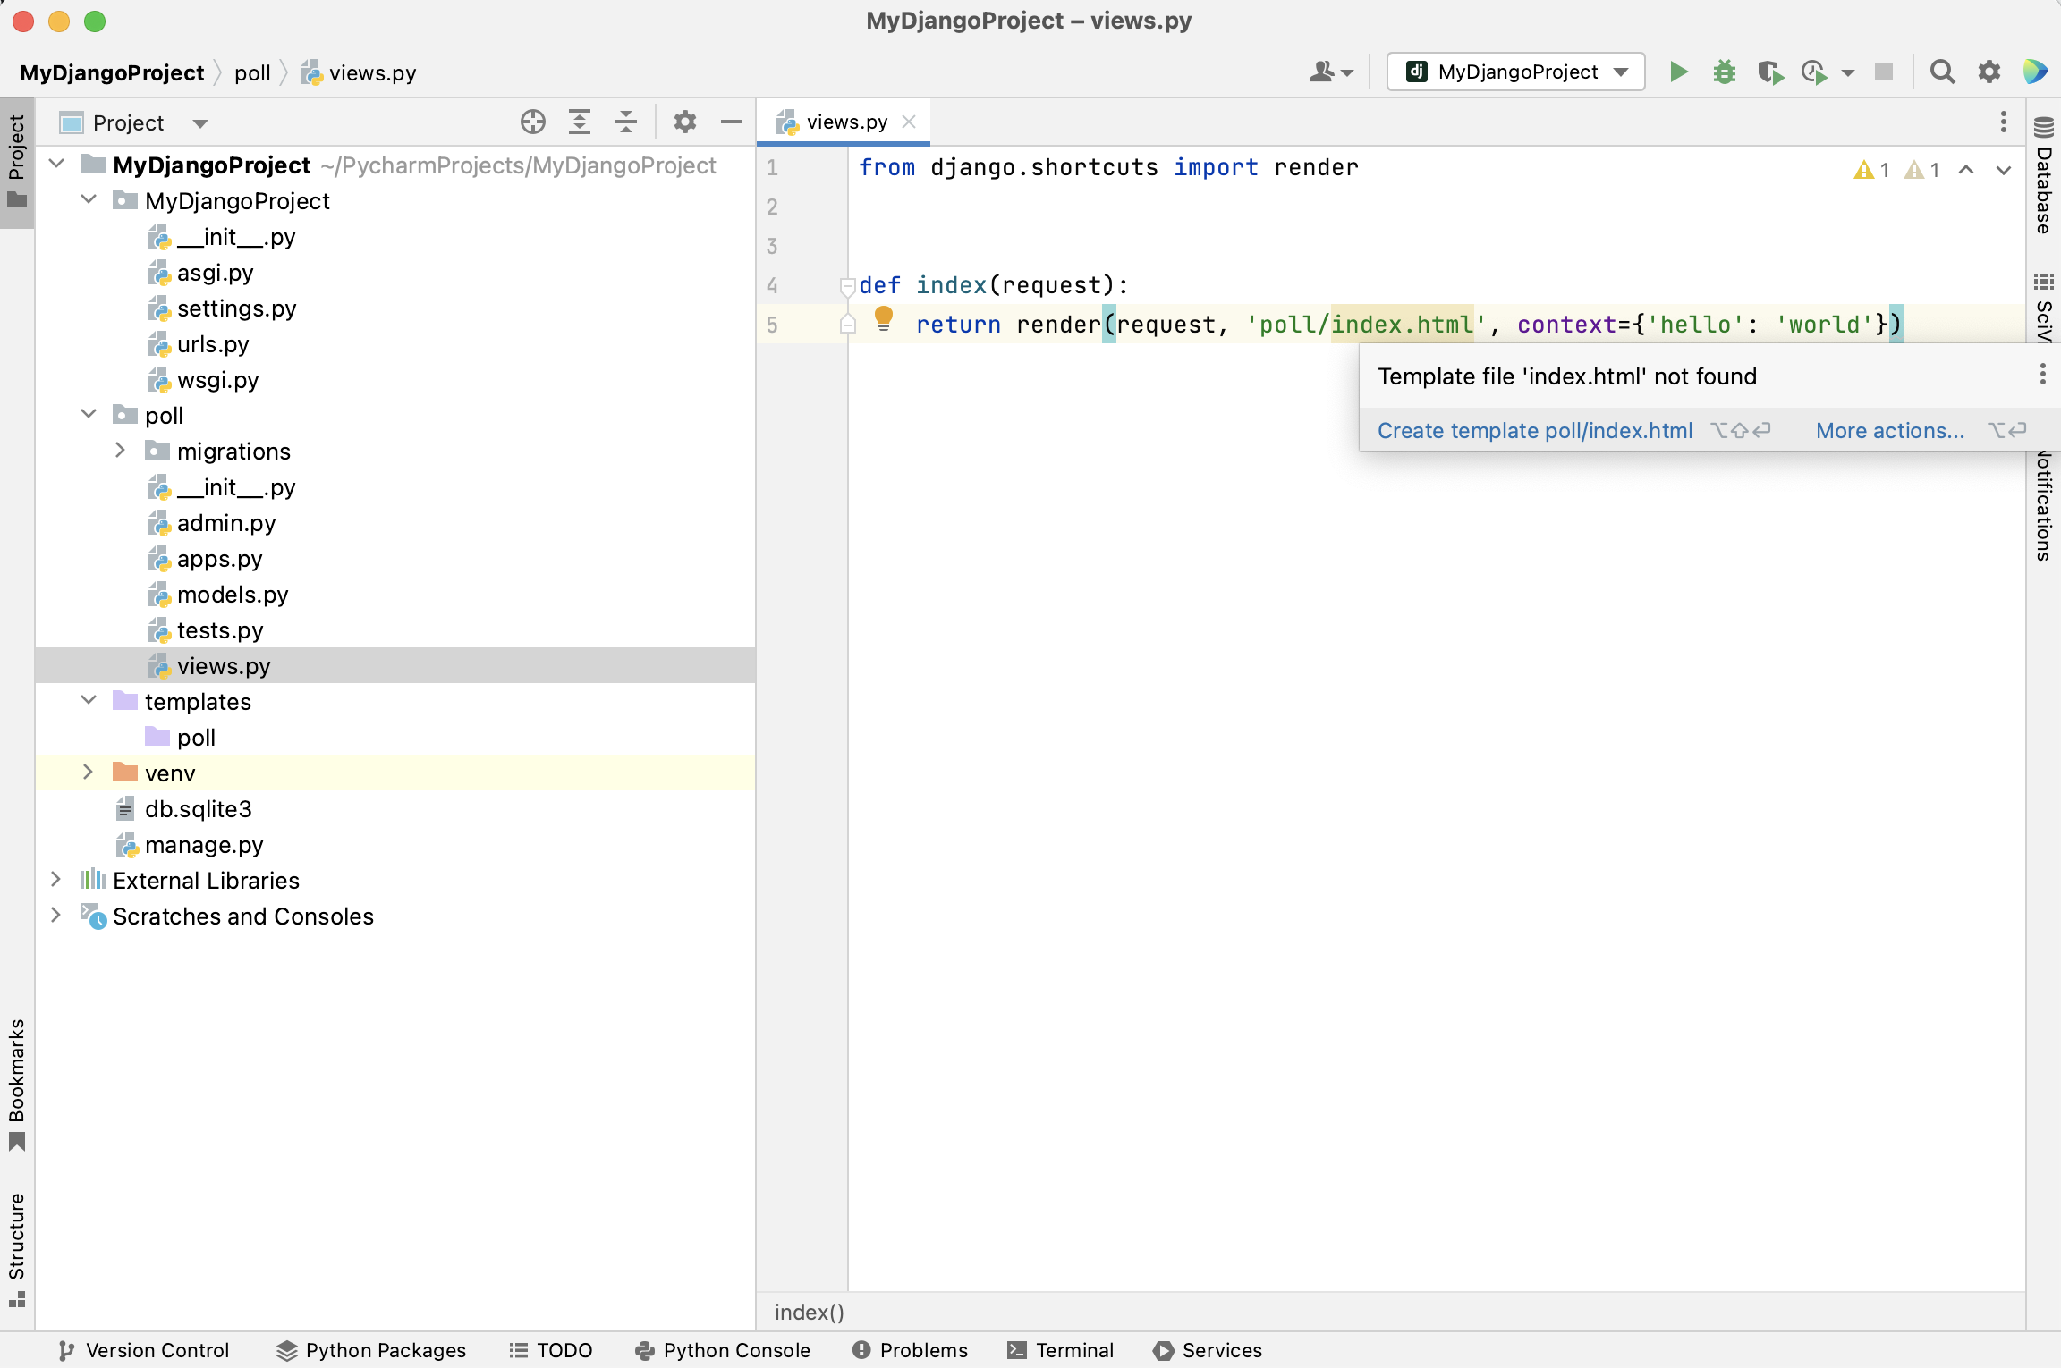Collapse root MyDjangoProject folder
2061x1368 pixels.
56,164
